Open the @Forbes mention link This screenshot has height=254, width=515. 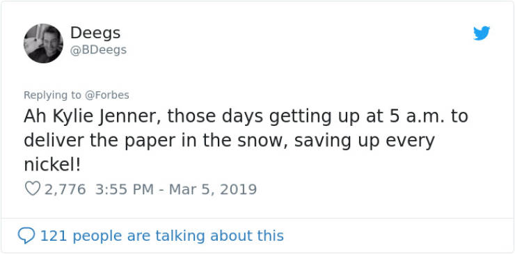click(x=106, y=95)
